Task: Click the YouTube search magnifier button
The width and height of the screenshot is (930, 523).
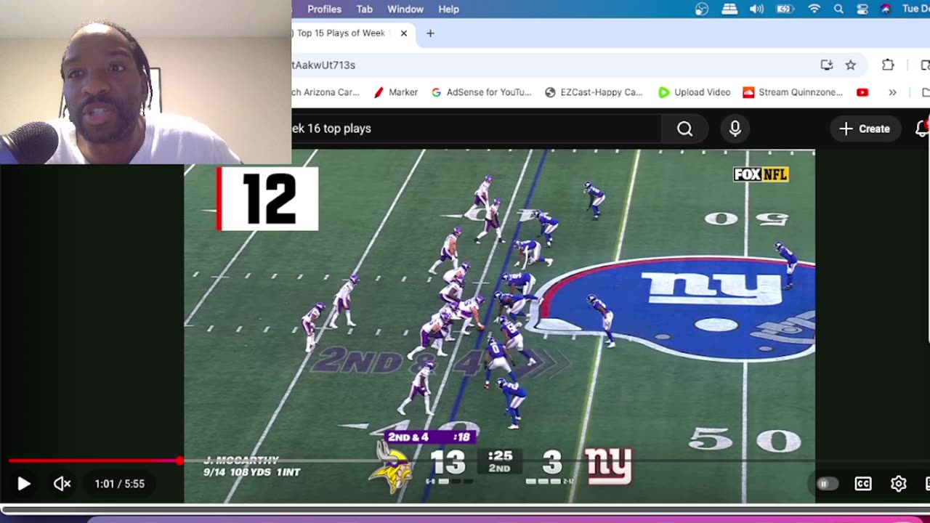Action: point(684,129)
